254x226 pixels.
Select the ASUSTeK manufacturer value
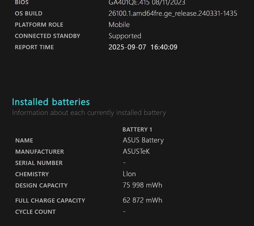[x=136, y=151]
